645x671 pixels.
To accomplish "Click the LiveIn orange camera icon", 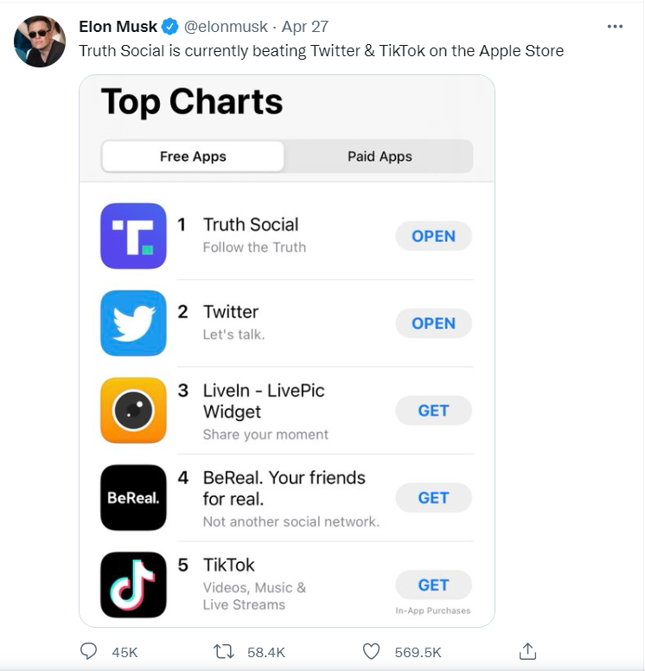I will coord(133,411).
